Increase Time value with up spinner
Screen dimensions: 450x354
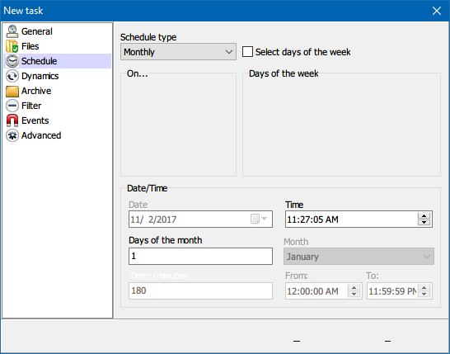(x=424, y=216)
